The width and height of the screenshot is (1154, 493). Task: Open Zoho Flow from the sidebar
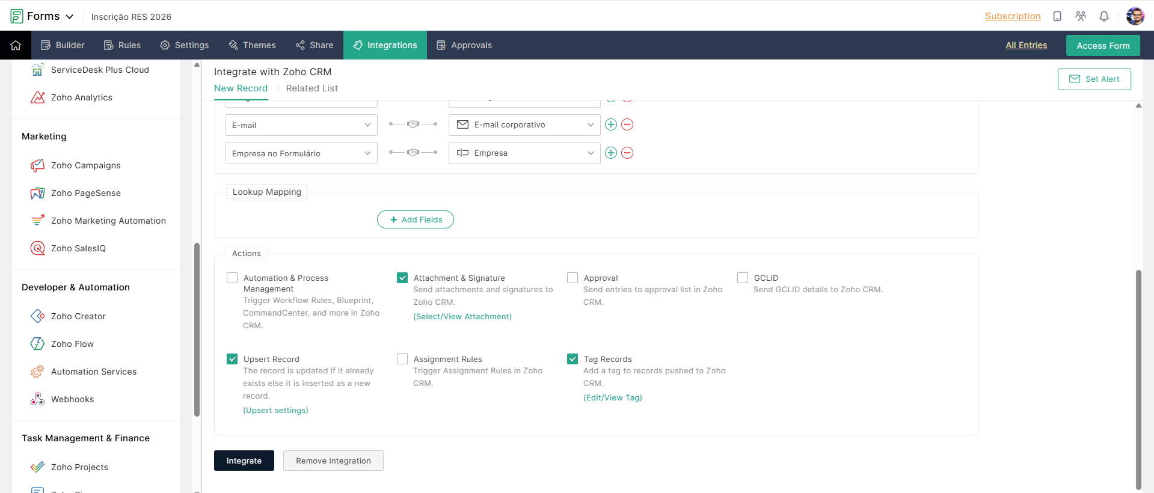(72, 344)
